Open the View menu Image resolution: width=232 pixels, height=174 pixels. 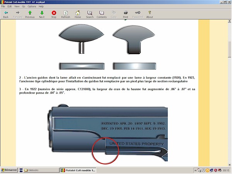17,6
